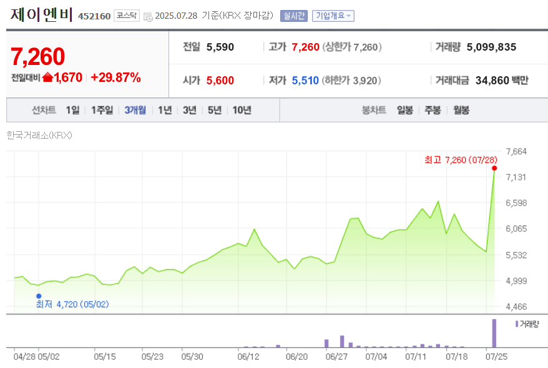Click the 6,065 price axis label

(516, 229)
